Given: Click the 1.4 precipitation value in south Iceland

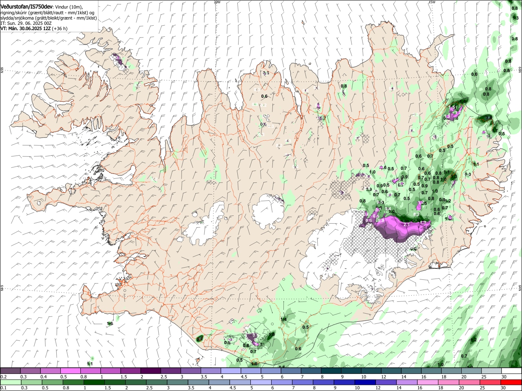Looking at the screenshot, I should (x=283, y=319).
